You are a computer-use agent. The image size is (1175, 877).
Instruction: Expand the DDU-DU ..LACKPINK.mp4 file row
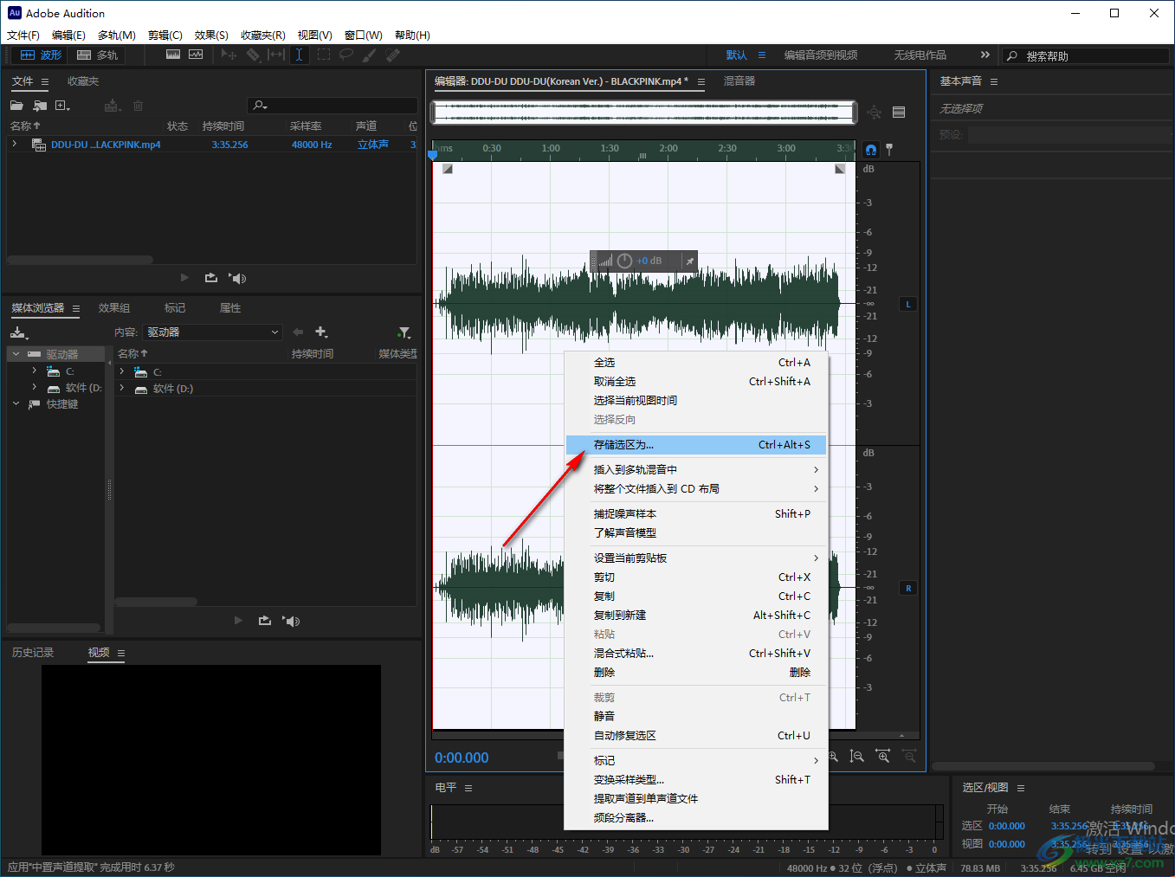tap(15, 144)
